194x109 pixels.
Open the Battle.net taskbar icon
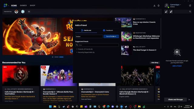tap(122, 107)
